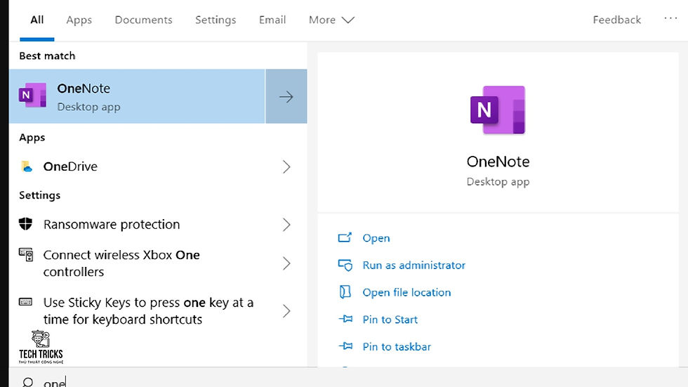This screenshot has width=688, height=387.
Task: Expand the OneDrive result chevron
Action: click(286, 166)
